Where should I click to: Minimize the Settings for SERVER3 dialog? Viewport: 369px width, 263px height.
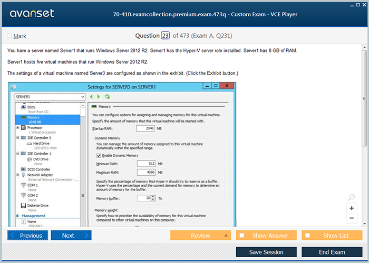pos(207,86)
